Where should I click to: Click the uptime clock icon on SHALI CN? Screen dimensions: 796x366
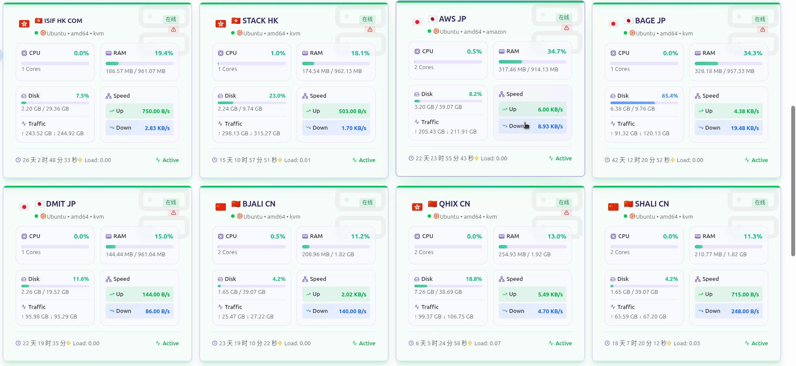[607, 344]
